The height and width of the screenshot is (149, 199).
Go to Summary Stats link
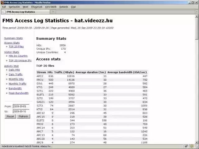13,38
